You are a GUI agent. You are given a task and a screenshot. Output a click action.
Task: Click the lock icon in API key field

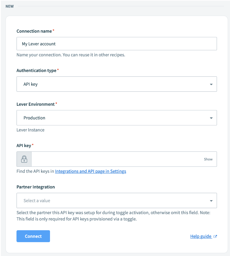[24, 159]
